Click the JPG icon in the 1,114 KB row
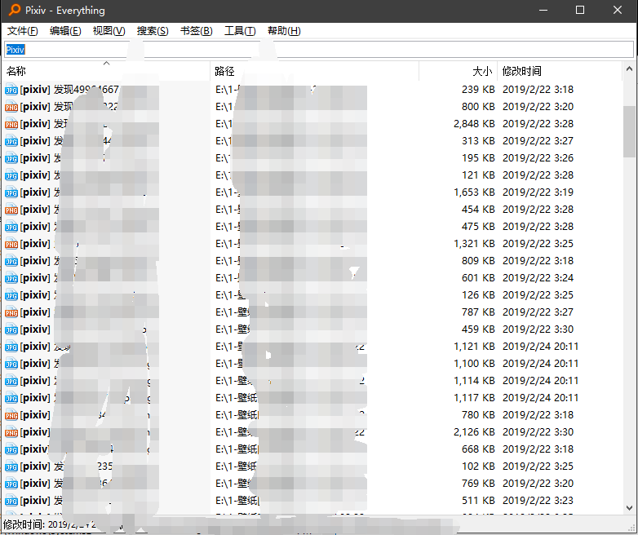The height and width of the screenshot is (535, 638). click(11, 381)
